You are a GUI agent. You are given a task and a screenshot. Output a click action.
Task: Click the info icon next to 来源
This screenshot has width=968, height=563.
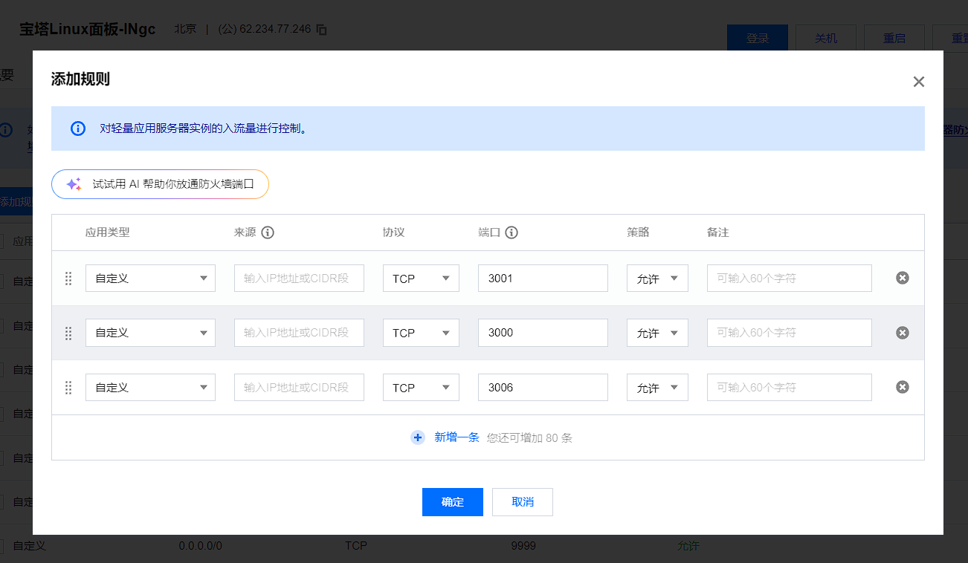pos(268,232)
